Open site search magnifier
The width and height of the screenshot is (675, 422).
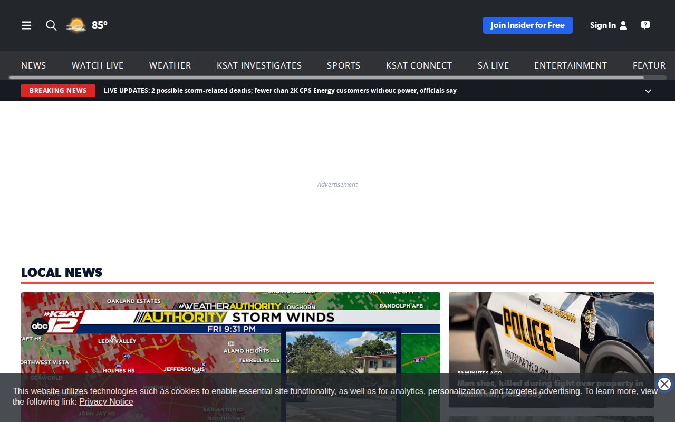(51, 25)
